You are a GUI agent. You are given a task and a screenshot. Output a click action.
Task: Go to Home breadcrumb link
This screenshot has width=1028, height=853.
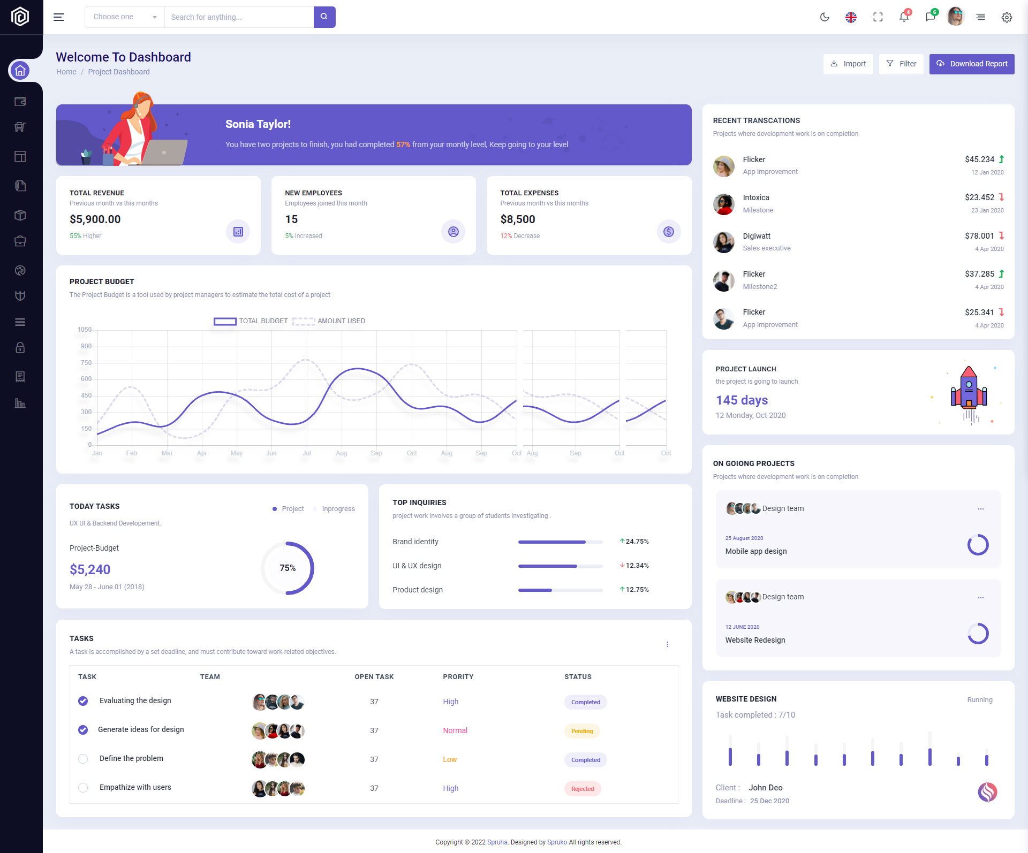click(x=66, y=72)
